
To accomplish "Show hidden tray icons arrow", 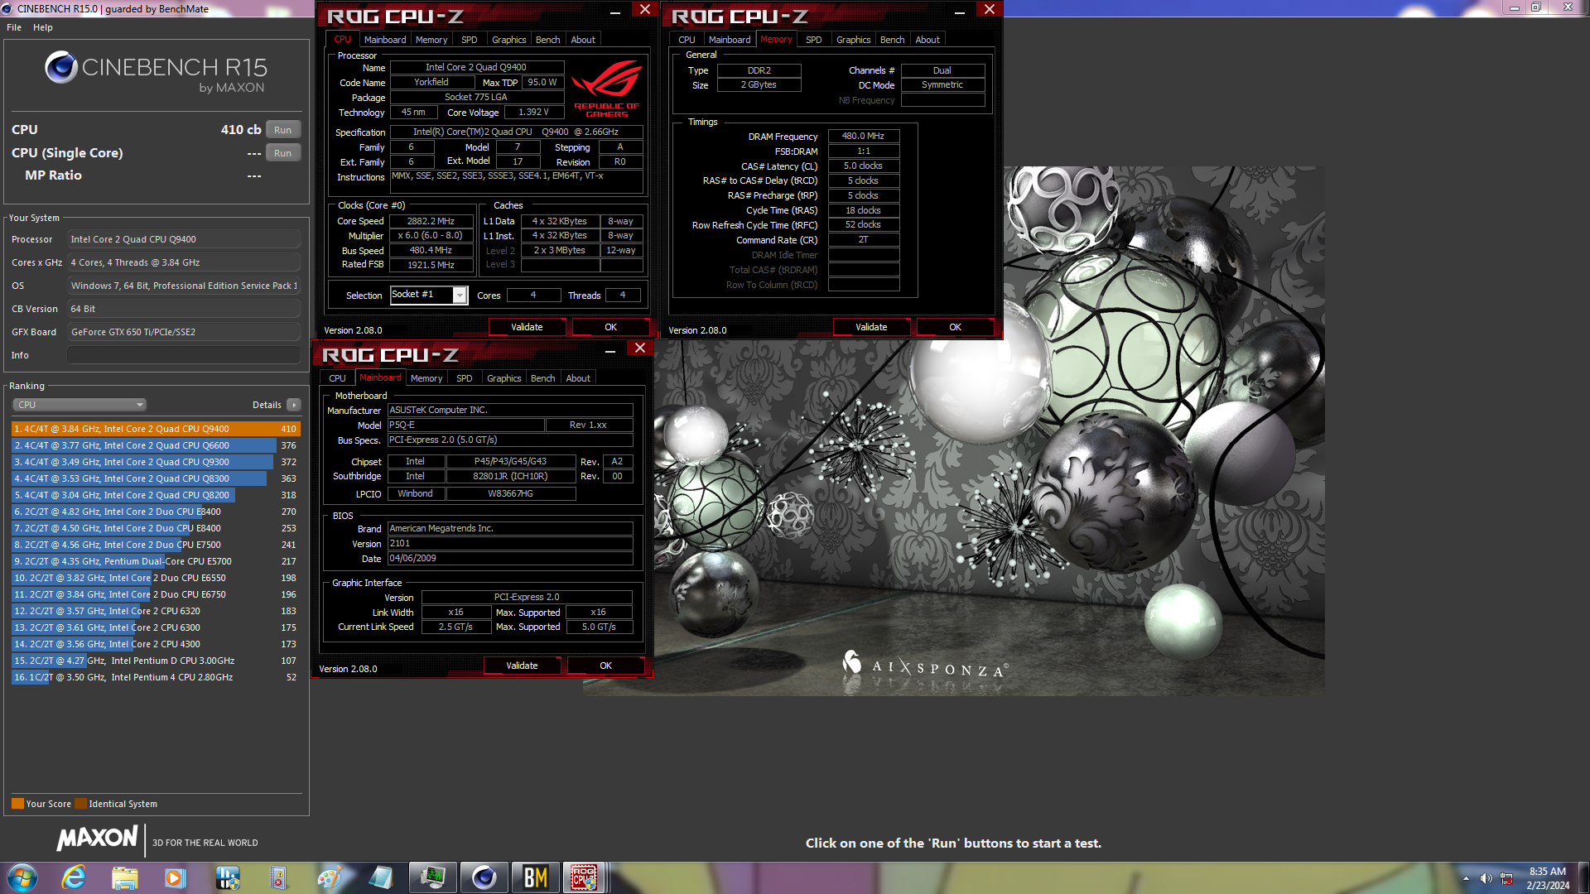I will point(1466,878).
